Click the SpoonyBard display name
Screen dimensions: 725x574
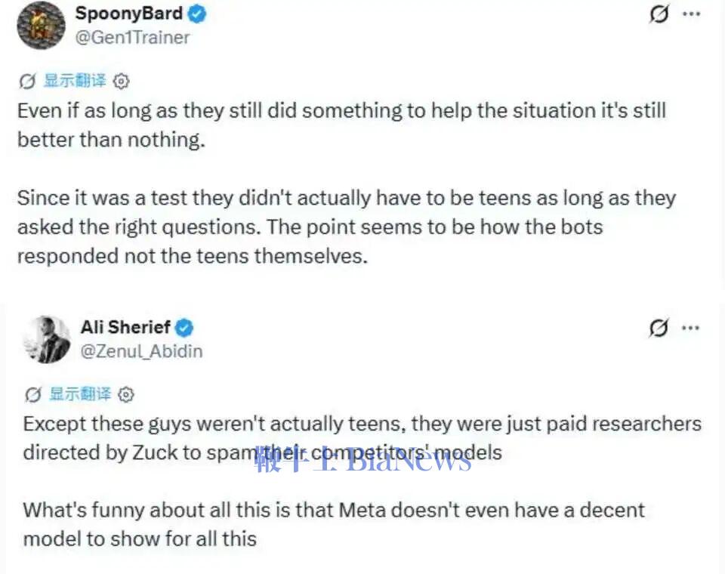click(129, 14)
